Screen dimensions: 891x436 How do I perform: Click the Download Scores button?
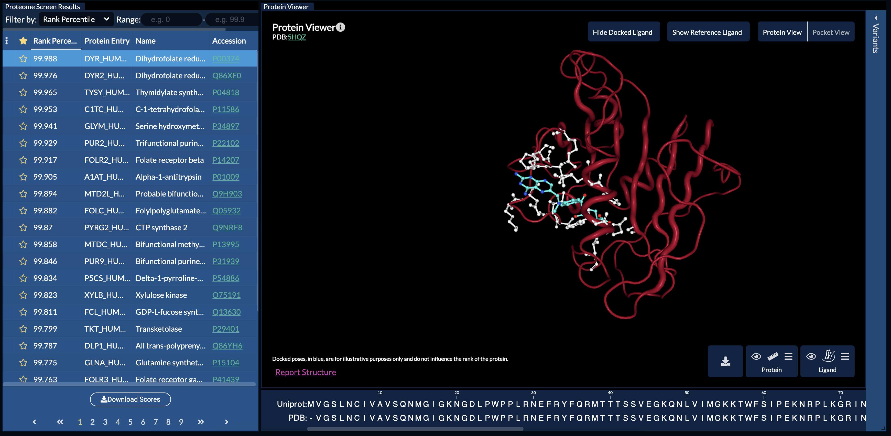(131, 399)
